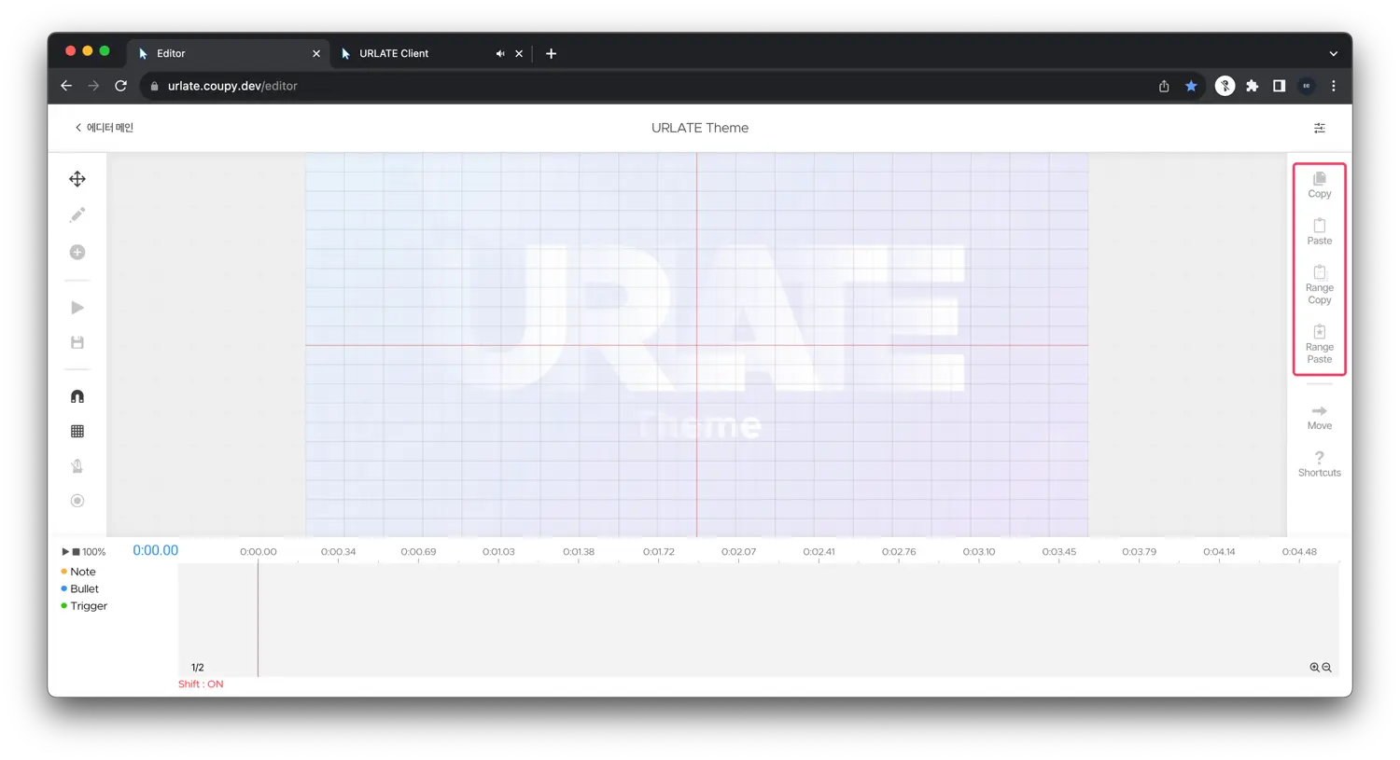
Task: Click the Add element plus icon
Action: tap(77, 253)
